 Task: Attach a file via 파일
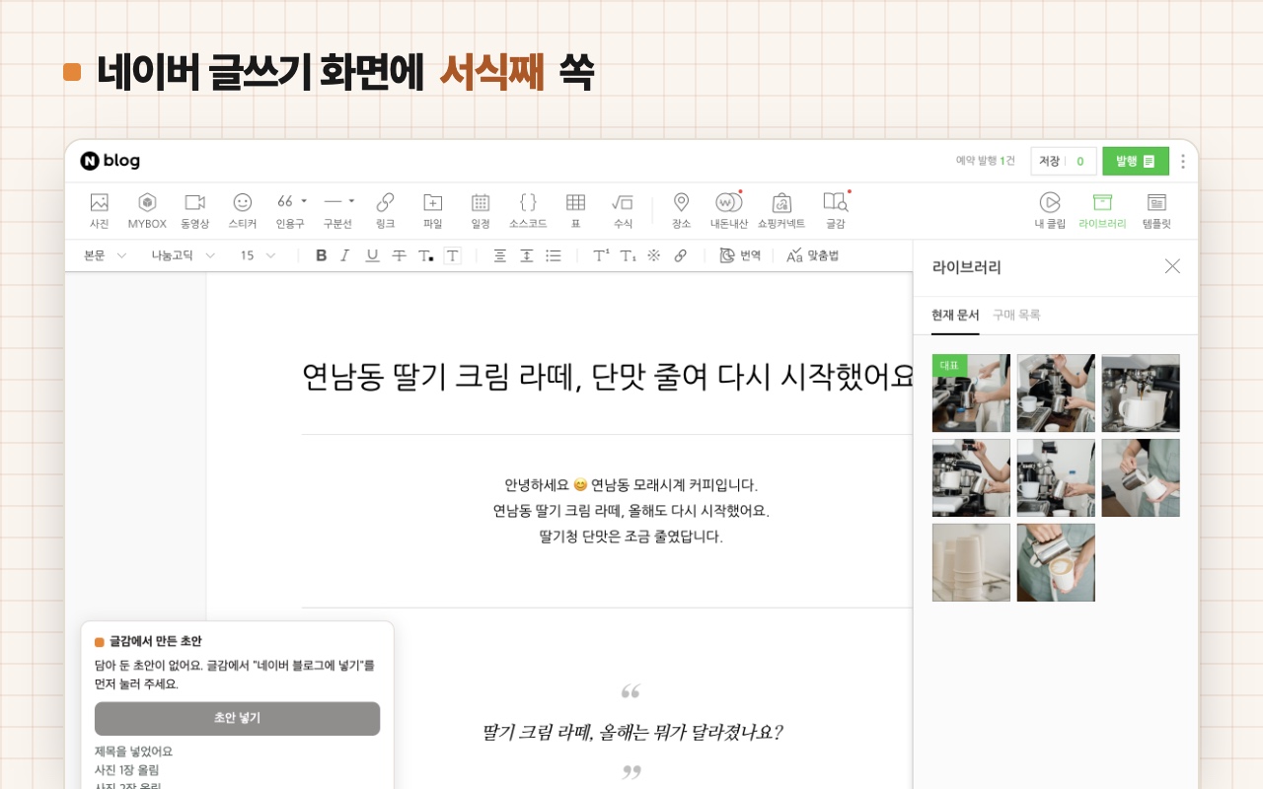pos(432,210)
